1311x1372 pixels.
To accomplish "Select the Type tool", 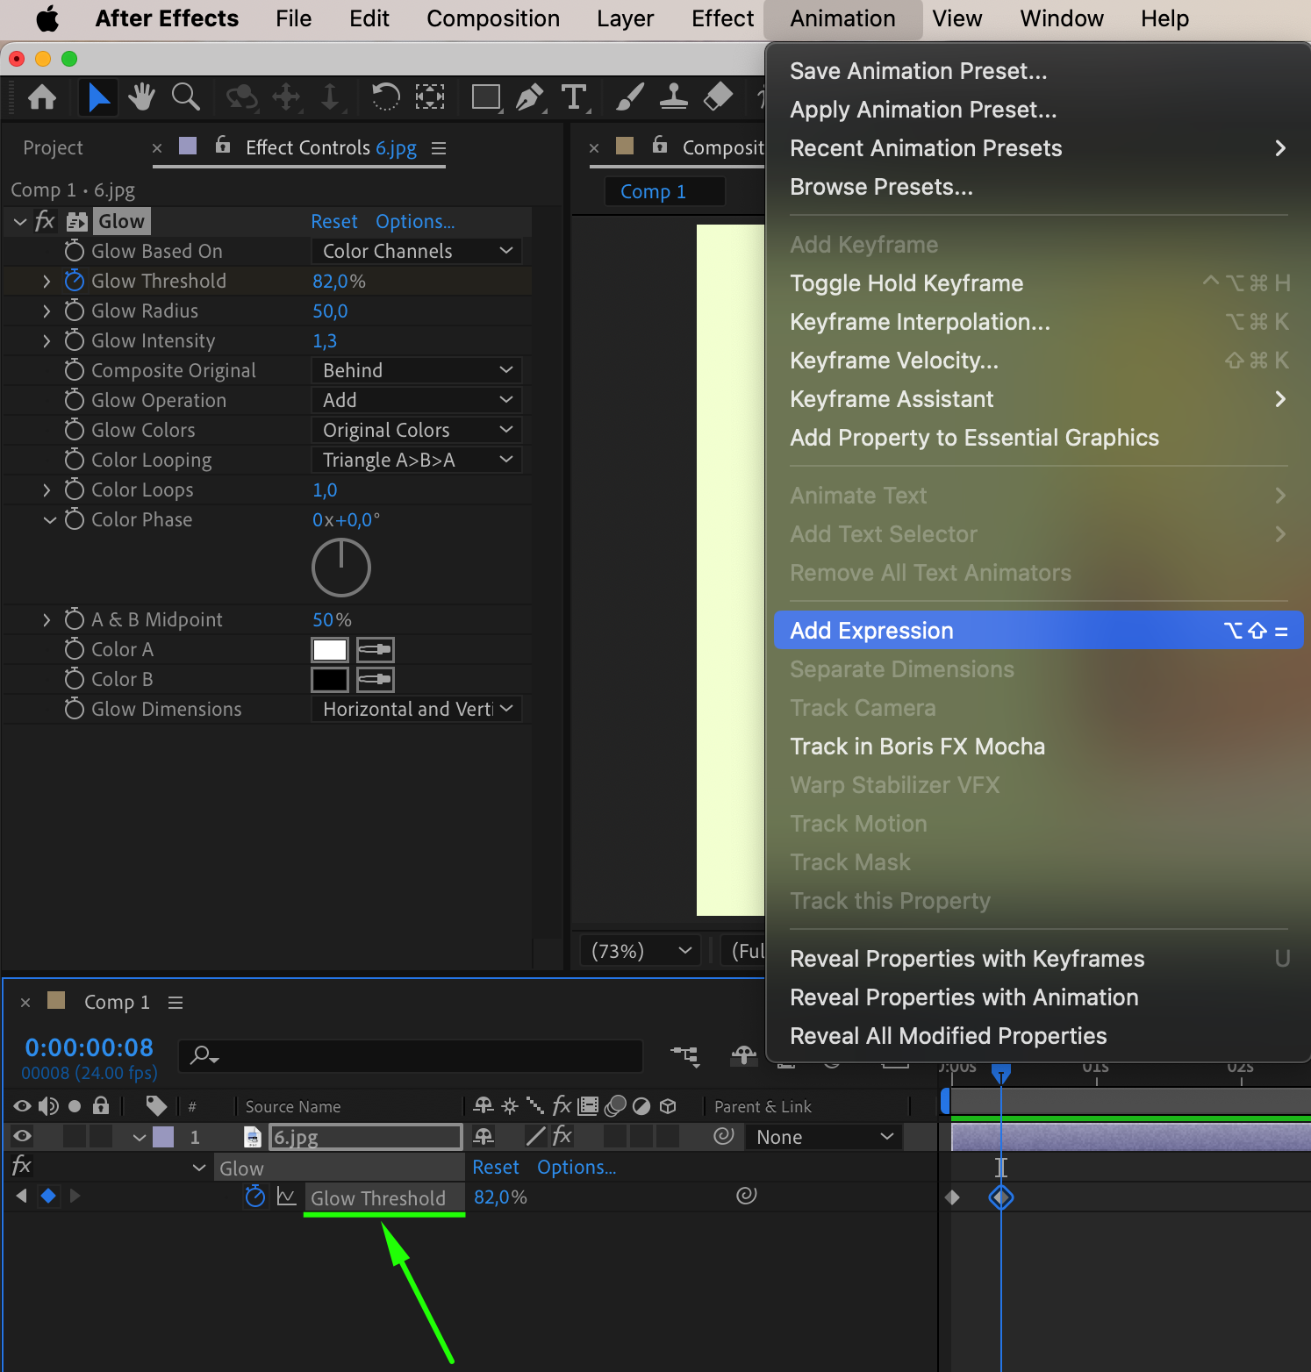I will 574,96.
